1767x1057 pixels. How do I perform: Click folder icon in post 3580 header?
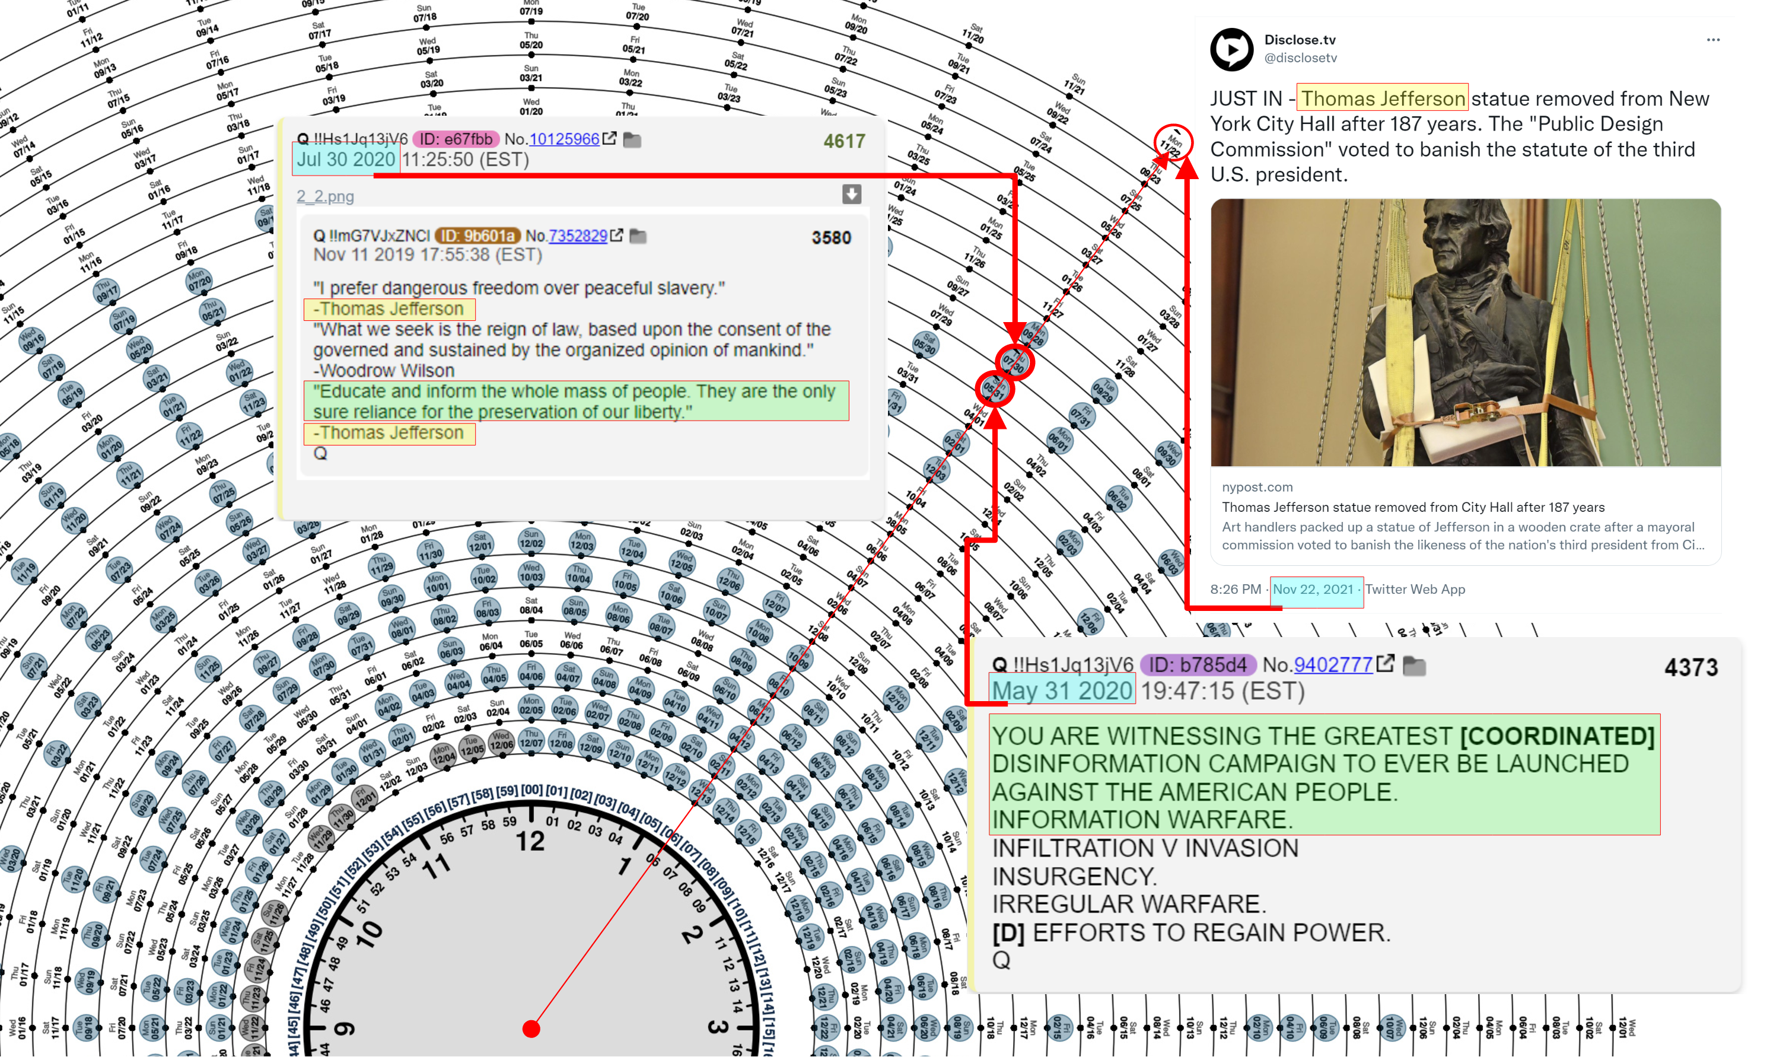[638, 235]
